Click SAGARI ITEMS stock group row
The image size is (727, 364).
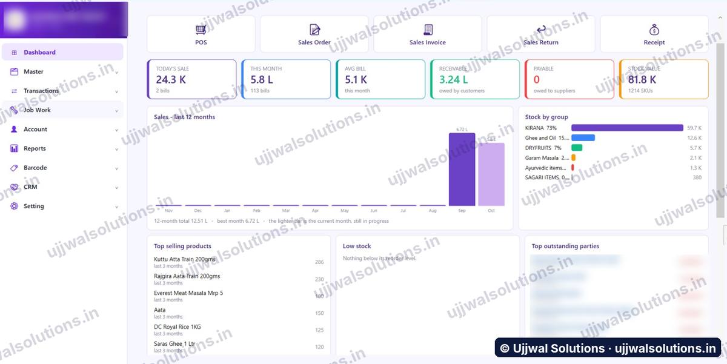pos(613,177)
